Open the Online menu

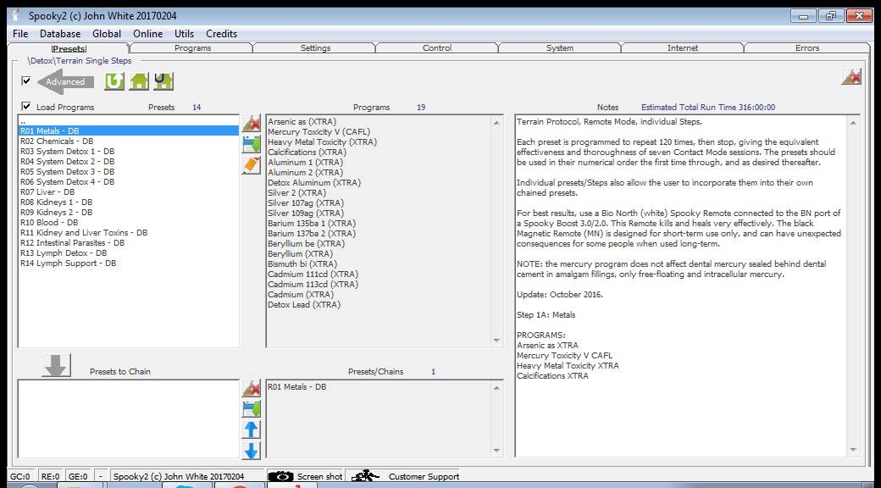(x=147, y=34)
